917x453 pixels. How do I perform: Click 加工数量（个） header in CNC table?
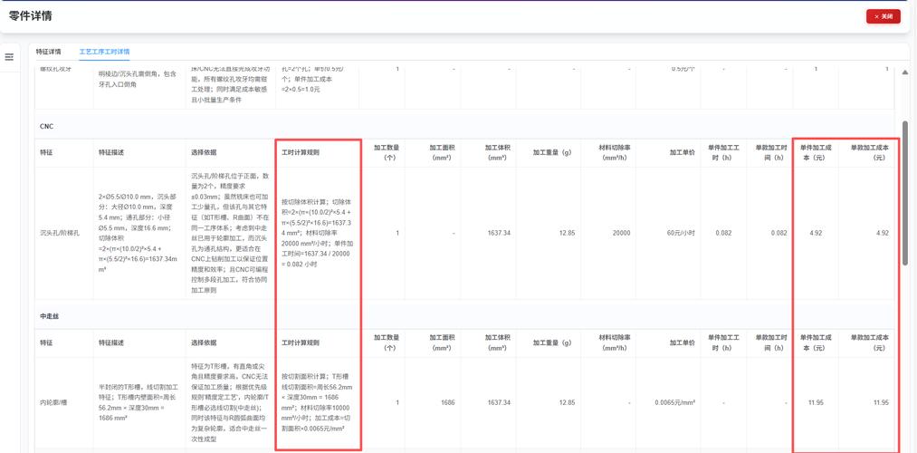click(387, 152)
